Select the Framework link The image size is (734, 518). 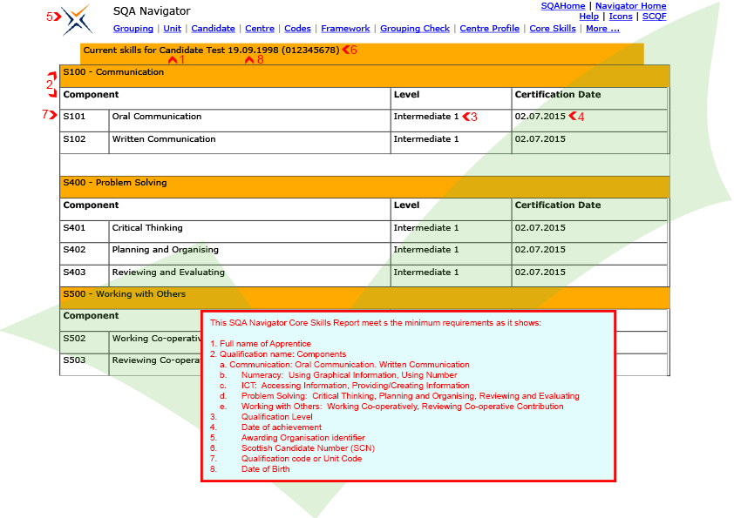[x=345, y=29]
